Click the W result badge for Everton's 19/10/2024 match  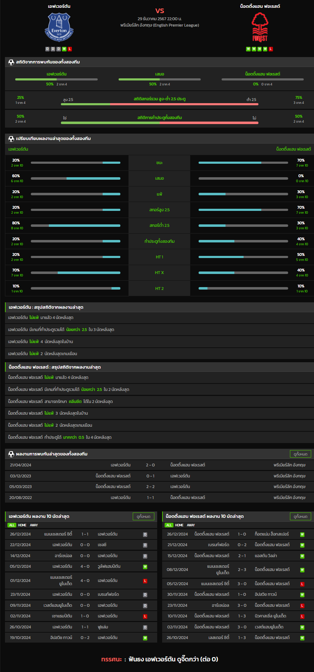pos(145,638)
